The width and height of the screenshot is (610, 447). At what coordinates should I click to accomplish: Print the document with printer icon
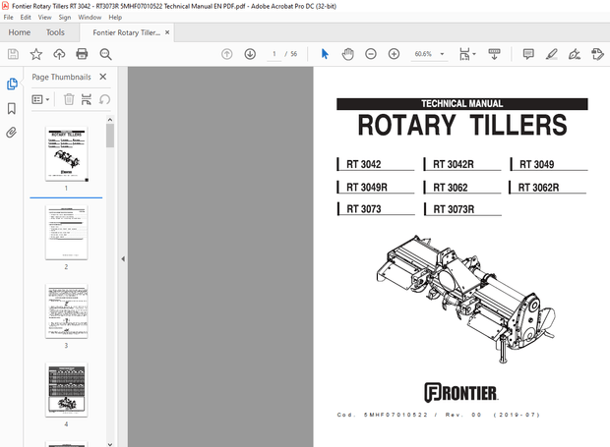(x=82, y=54)
